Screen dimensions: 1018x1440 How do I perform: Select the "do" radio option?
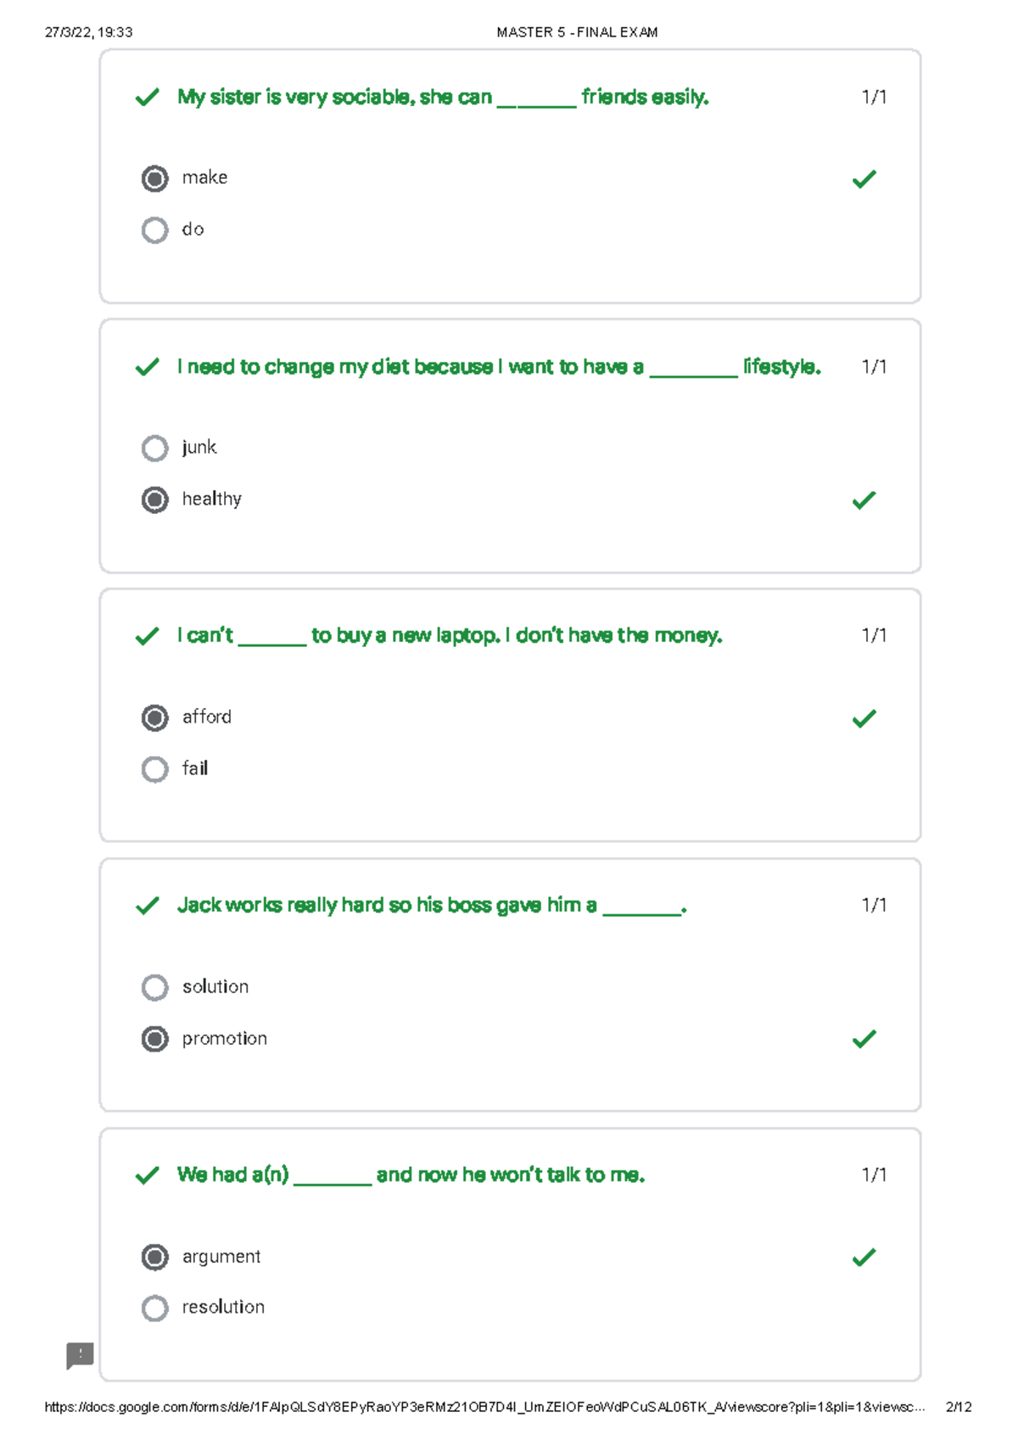[154, 230]
